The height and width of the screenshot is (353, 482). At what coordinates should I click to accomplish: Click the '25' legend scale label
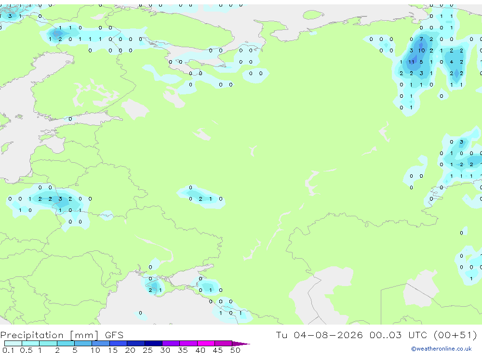(x=147, y=350)
